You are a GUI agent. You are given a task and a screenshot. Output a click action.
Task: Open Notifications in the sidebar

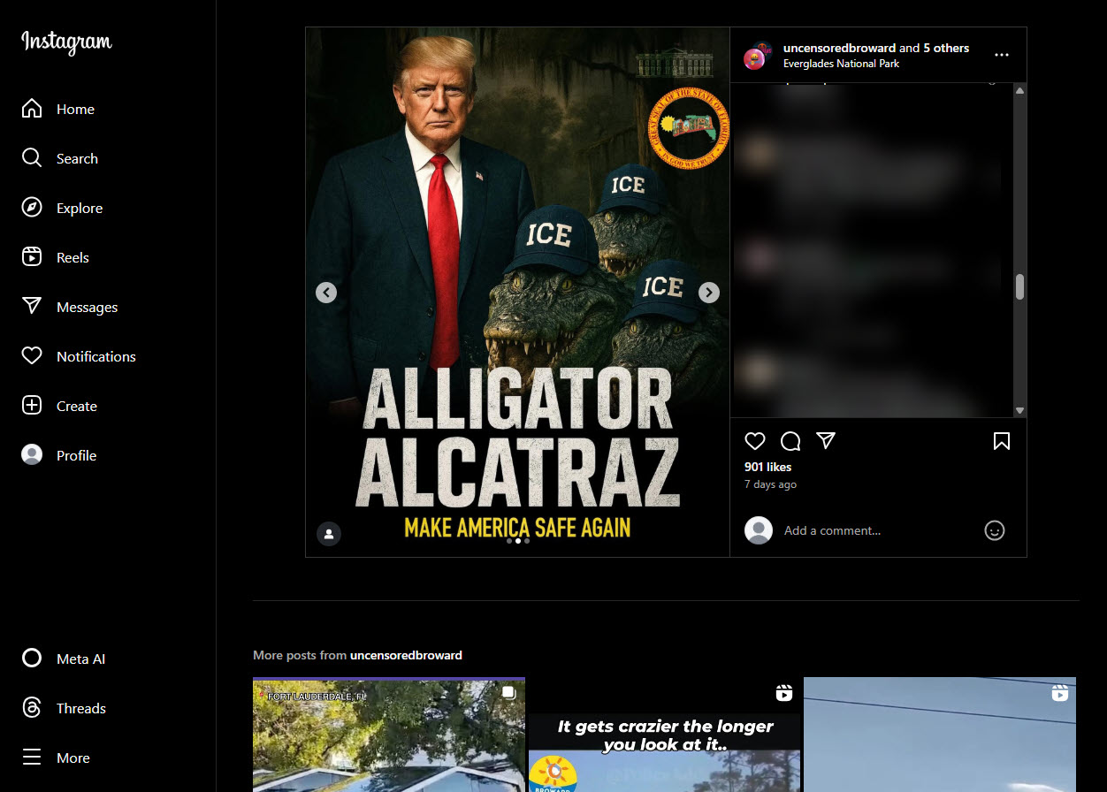tap(97, 355)
